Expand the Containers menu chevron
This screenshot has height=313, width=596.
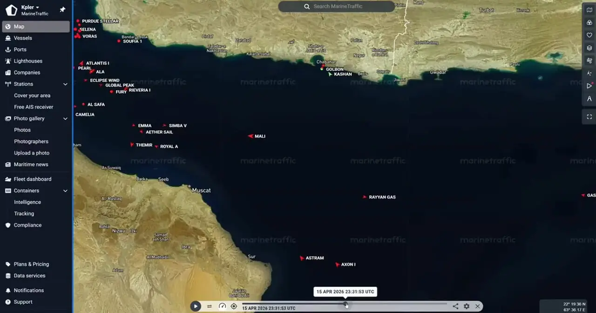[x=65, y=191]
